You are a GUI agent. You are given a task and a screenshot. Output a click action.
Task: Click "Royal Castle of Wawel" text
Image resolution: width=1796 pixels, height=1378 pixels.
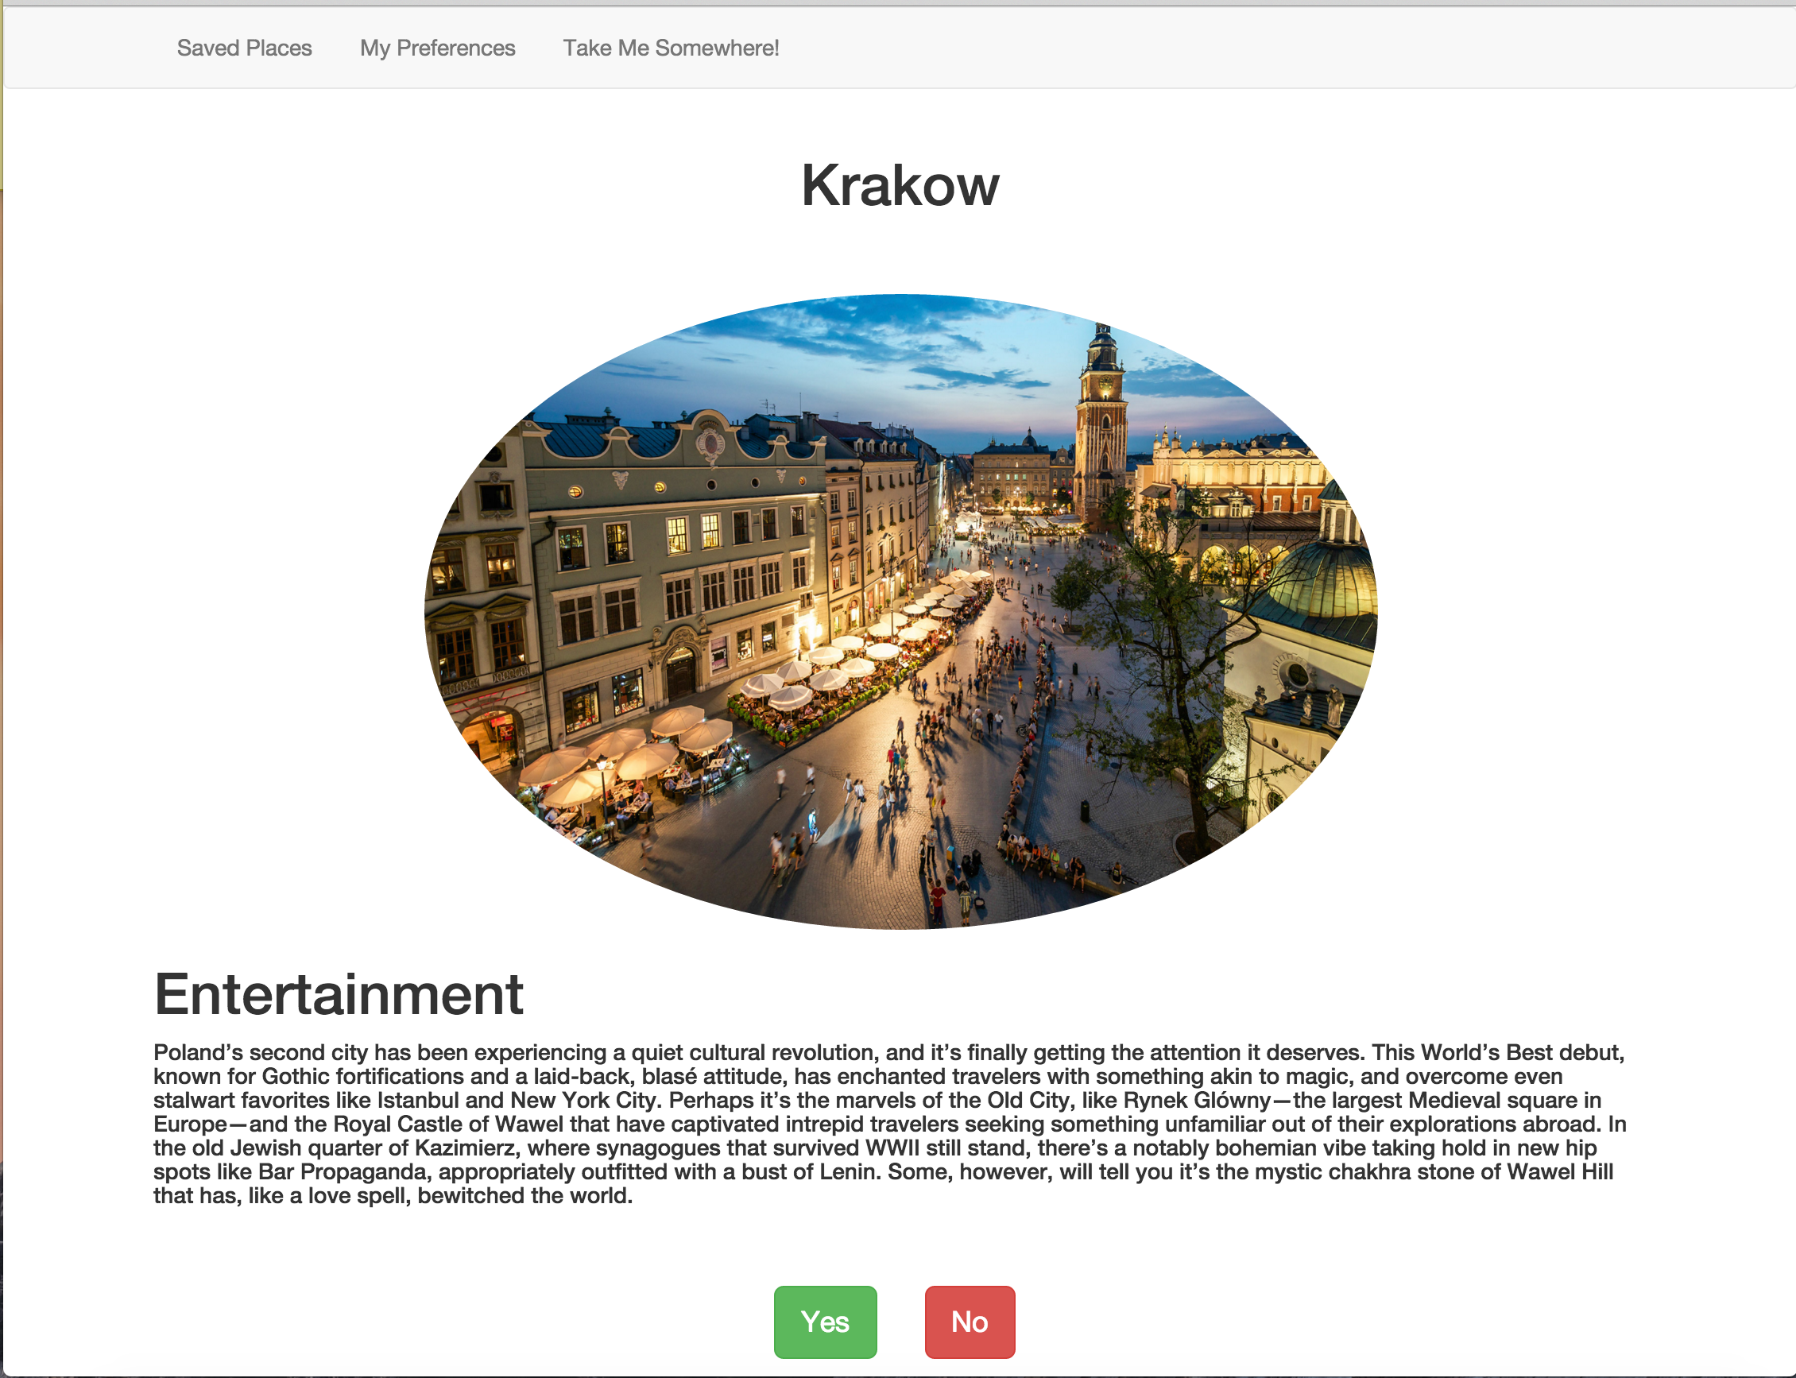tap(446, 1124)
